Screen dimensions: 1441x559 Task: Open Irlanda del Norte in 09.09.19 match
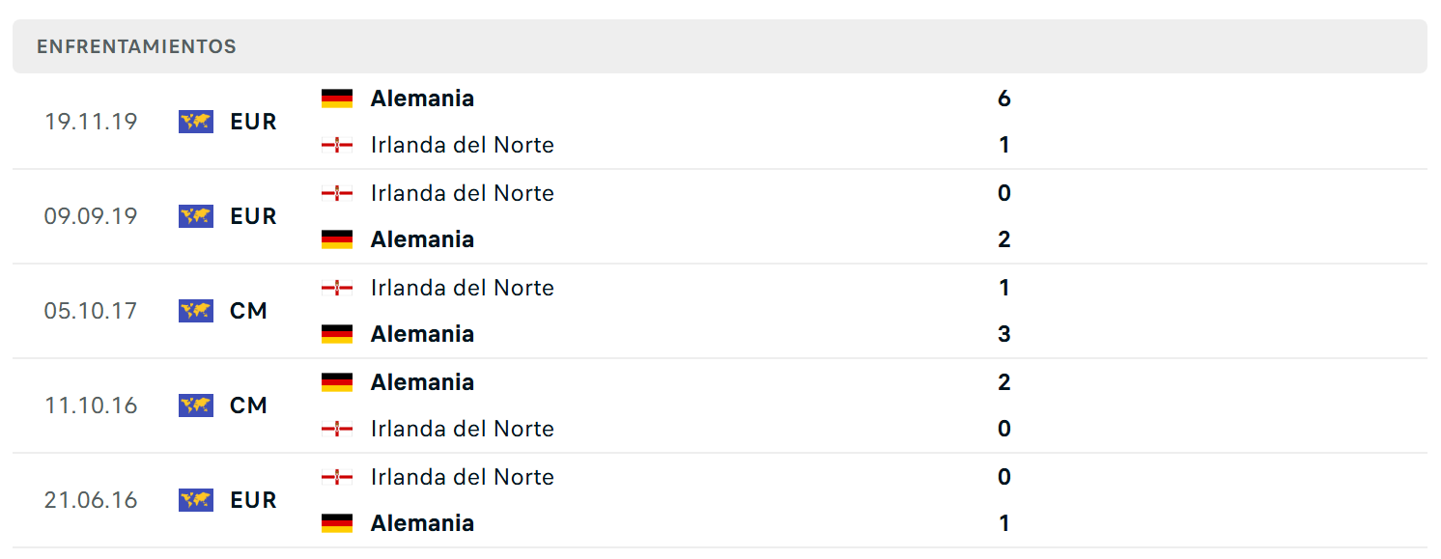[463, 193]
